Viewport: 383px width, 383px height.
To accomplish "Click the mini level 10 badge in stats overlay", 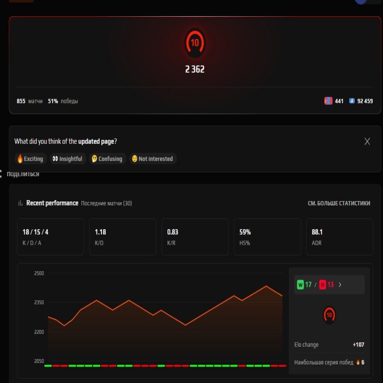I will click(x=328, y=315).
